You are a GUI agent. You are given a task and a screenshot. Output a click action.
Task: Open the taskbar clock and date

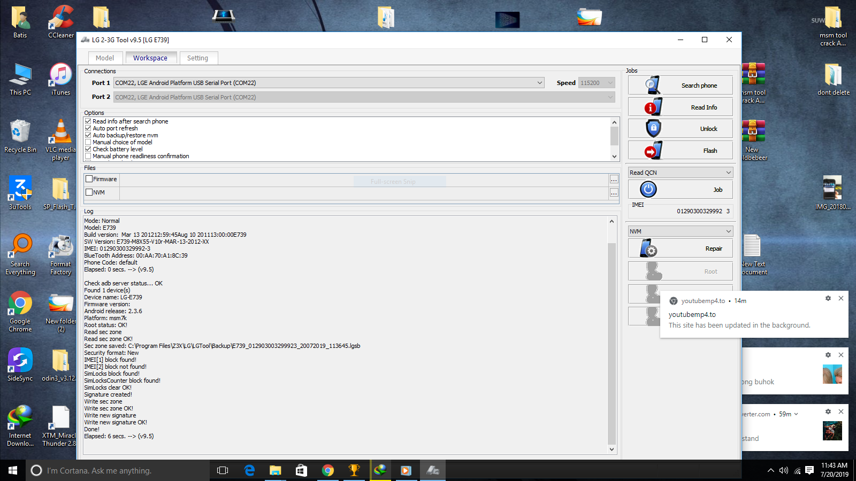point(835,470)
